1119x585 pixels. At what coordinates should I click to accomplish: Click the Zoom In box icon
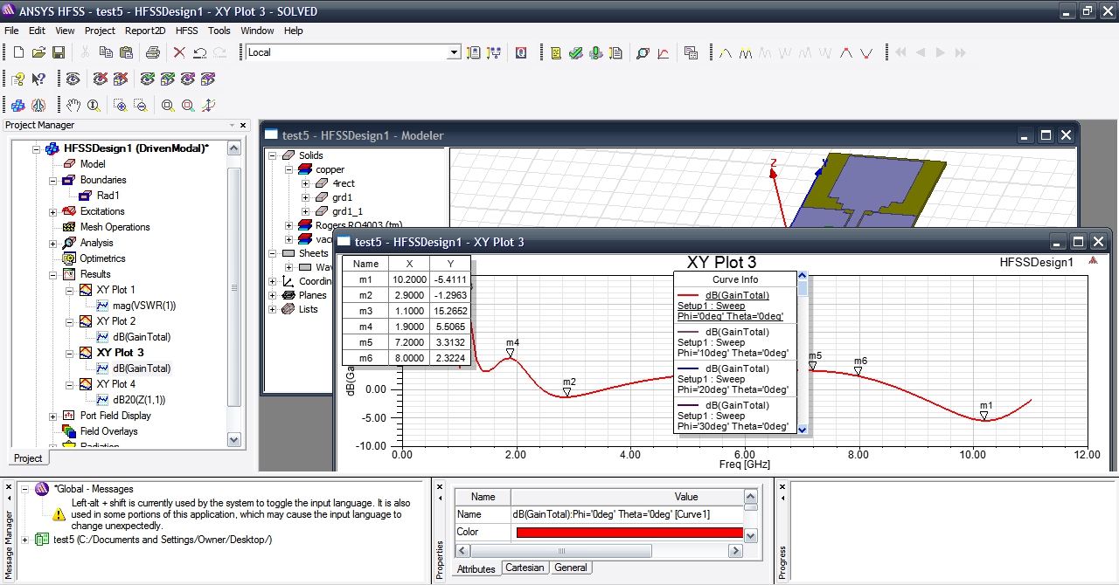click(121, 106)
